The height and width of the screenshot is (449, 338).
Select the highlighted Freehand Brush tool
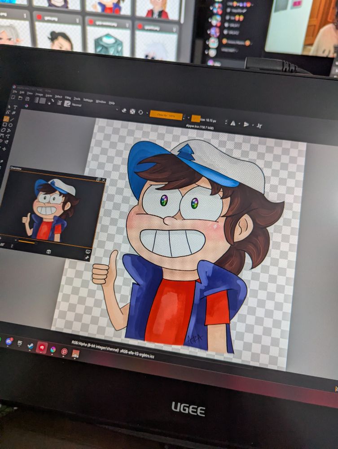[x=6, y=119]
